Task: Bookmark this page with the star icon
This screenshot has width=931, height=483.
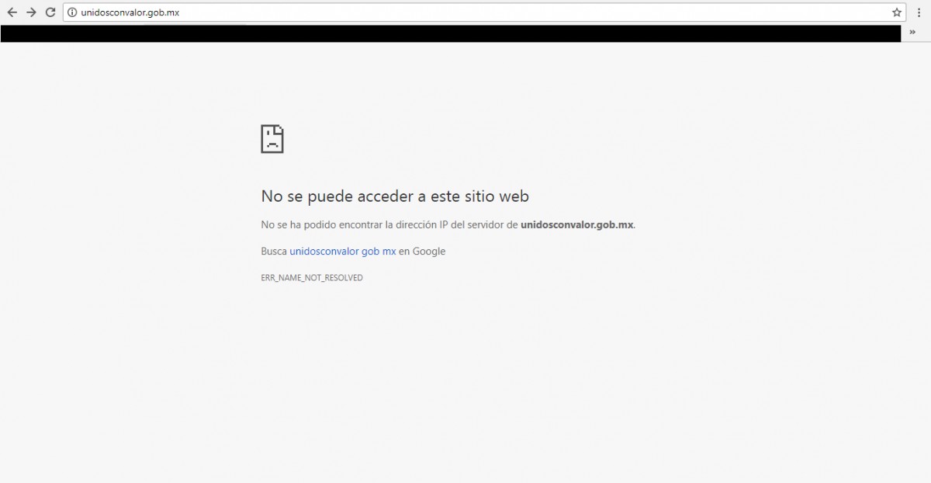Action: (x=897, y=12)
